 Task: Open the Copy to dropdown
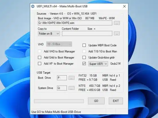click(x=49, y=33)
